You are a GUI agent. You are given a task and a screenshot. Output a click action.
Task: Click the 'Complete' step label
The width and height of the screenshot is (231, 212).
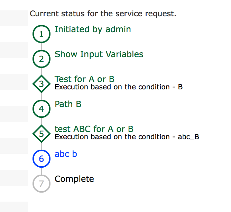pos(74,179)
